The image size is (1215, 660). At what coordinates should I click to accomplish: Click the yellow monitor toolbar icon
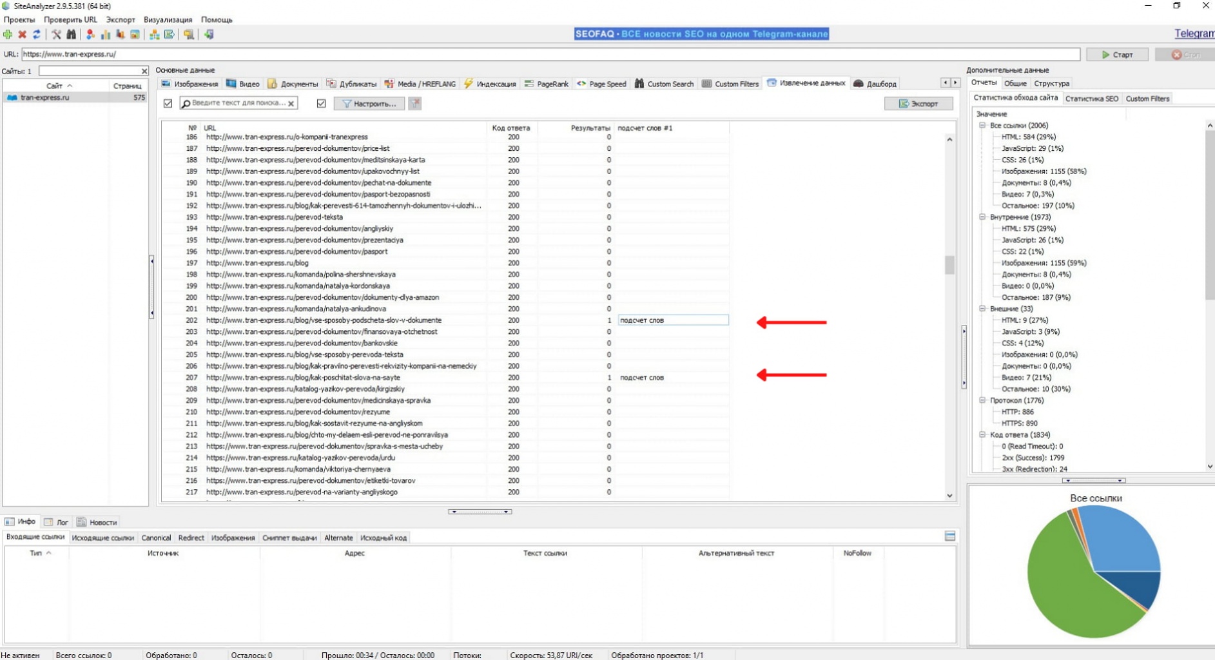189,35
